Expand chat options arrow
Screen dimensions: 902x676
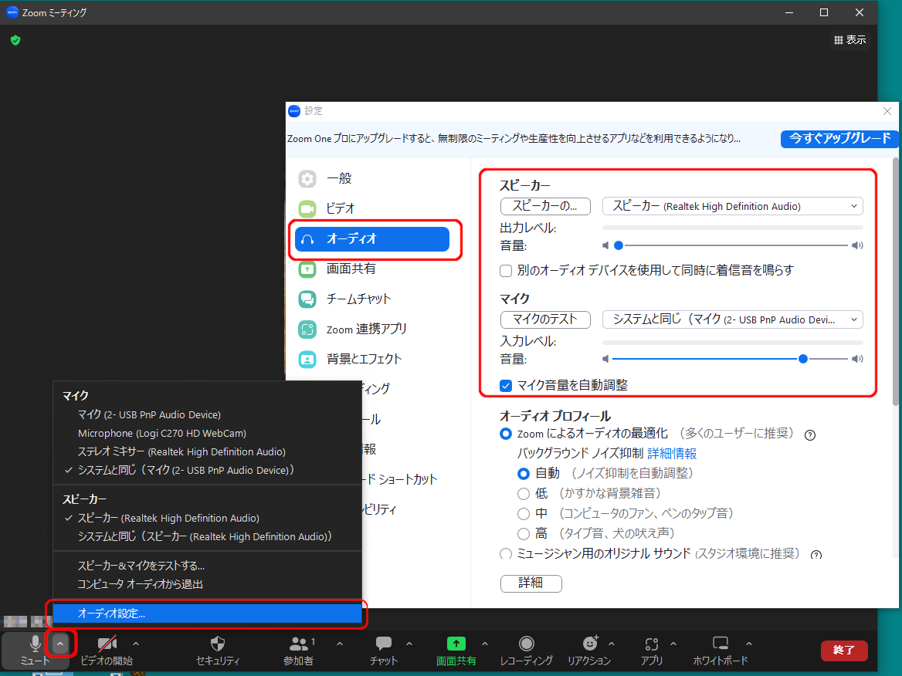409,644
